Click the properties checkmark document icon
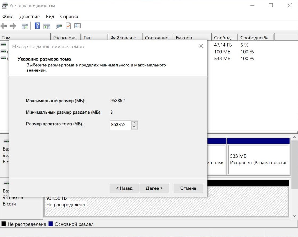Screen dimensions: 298x237 click(68, 26)
